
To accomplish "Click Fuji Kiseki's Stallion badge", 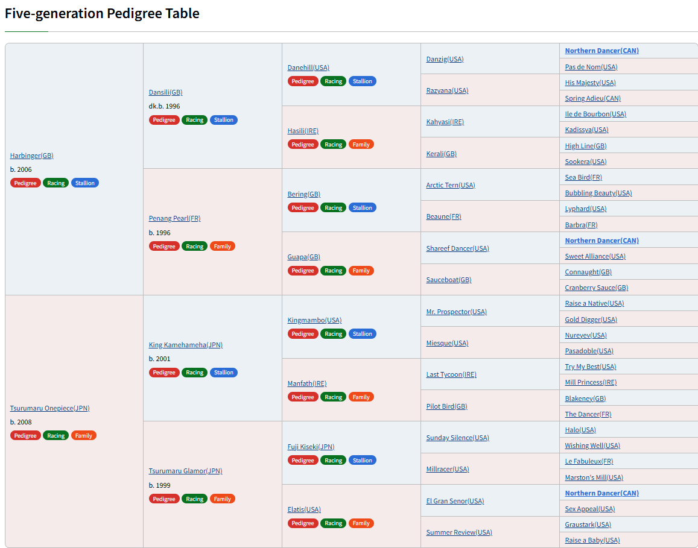I will (363, 461).
